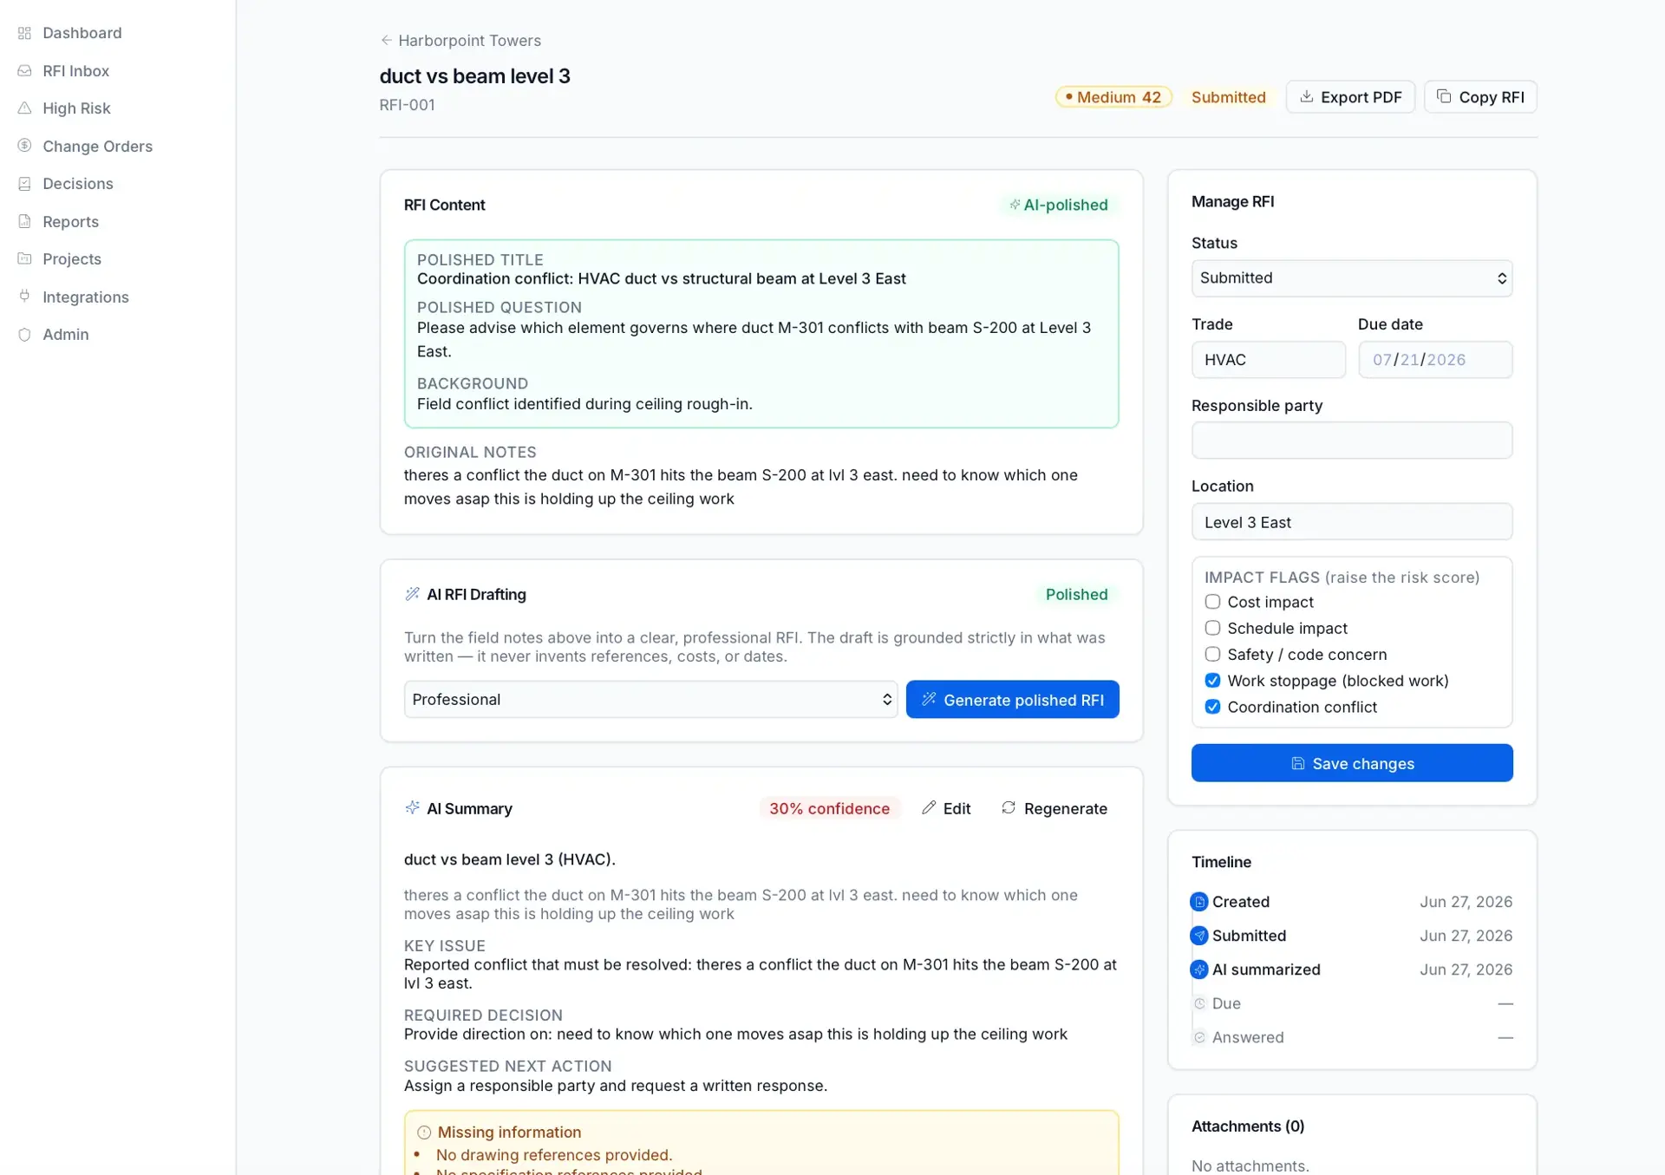
Task: Open the Professional tone dropdown
Action: (650, 699)
